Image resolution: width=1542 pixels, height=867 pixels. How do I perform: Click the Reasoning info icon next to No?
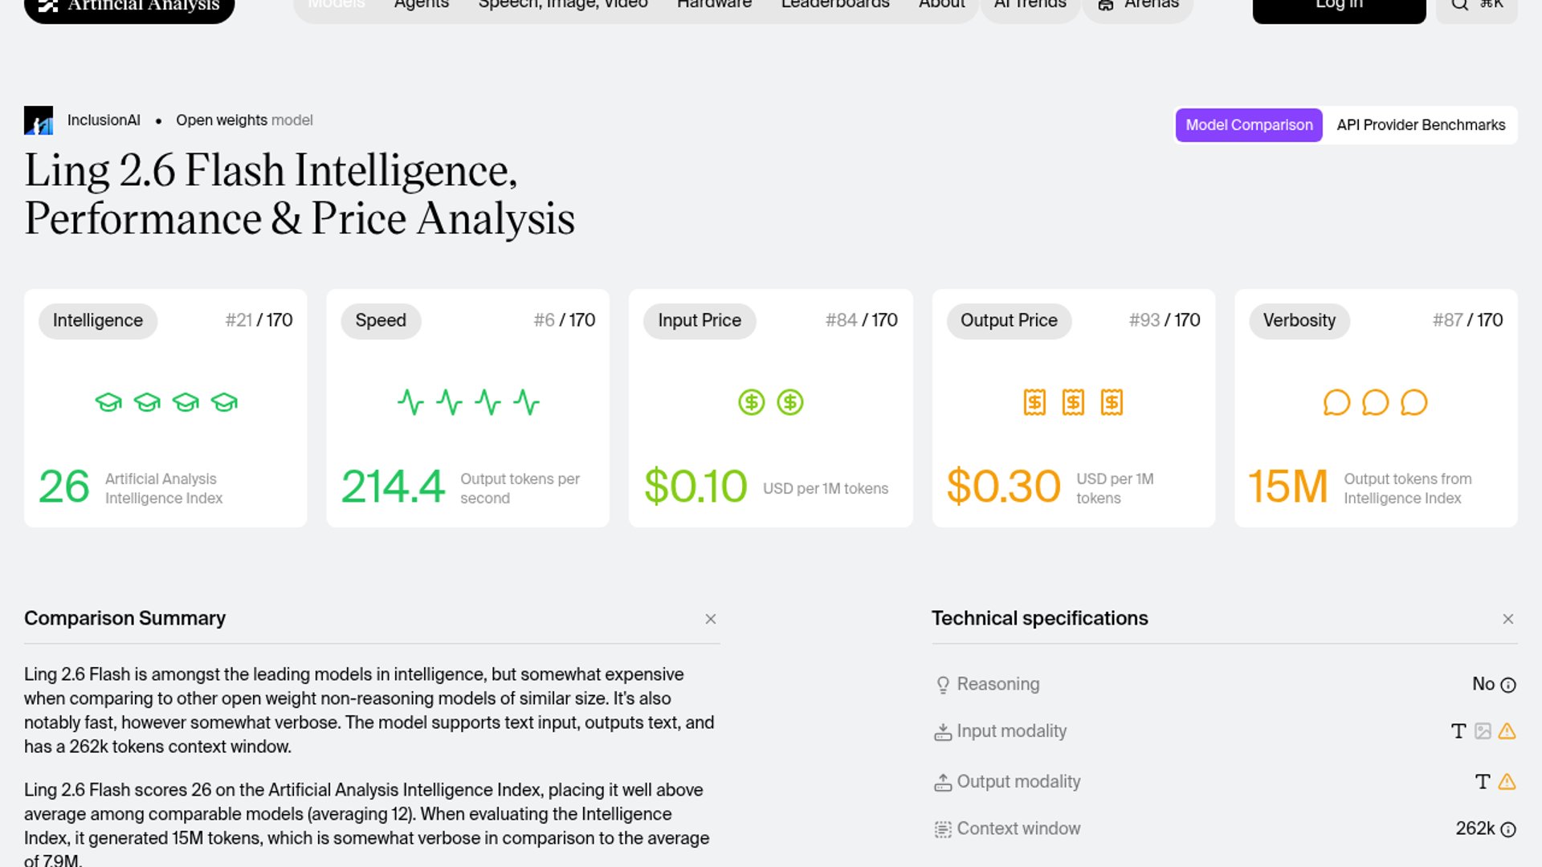(x=1508, y=685)
